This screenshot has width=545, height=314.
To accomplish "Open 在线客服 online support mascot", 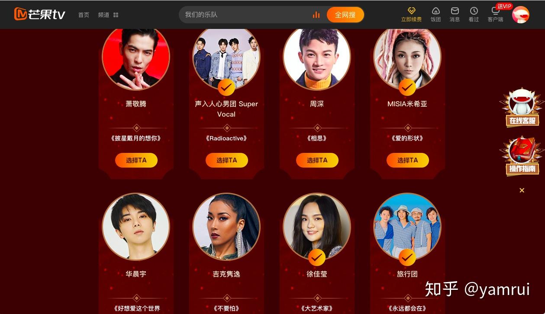I will click(x=522, y=108).
